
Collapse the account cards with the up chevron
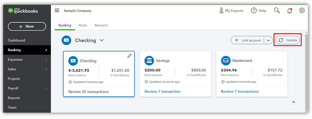point(294,102)
